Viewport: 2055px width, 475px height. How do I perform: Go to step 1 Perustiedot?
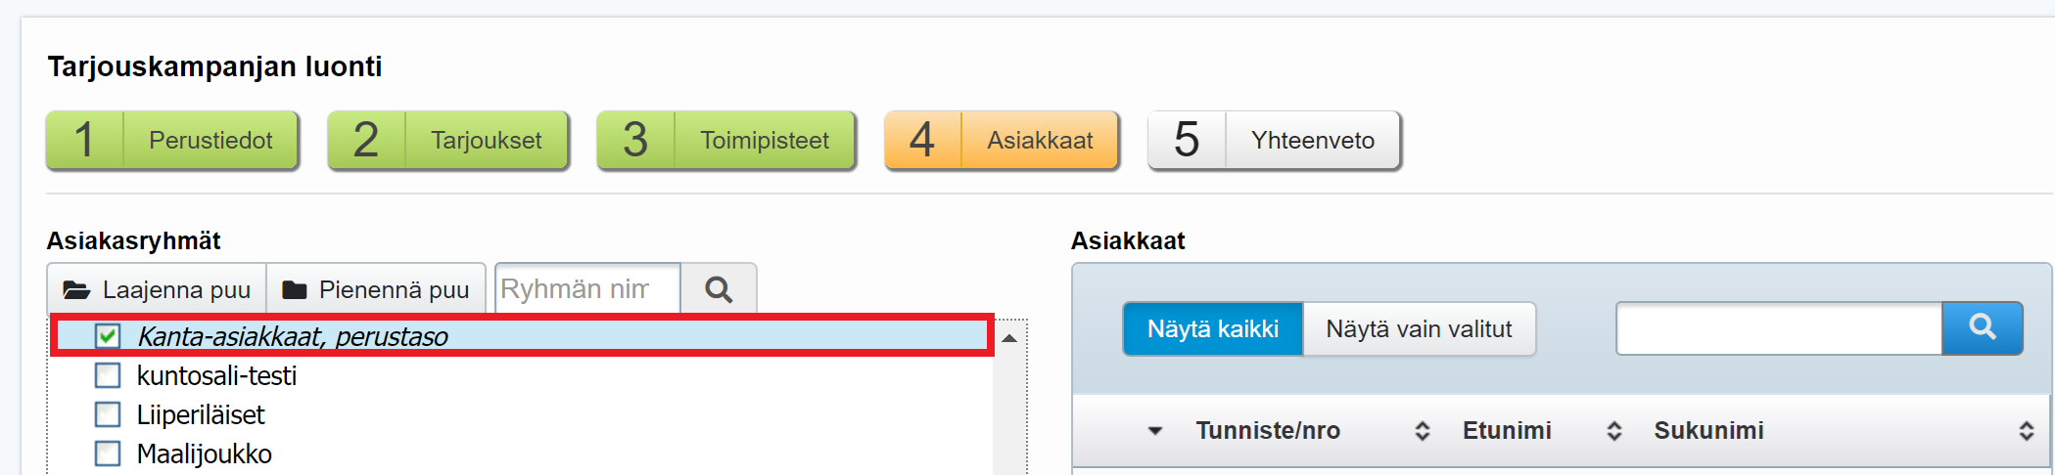(172, 141)
